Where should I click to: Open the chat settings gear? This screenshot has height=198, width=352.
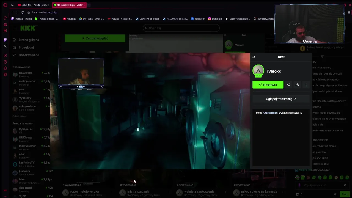[x=335, y=194]
